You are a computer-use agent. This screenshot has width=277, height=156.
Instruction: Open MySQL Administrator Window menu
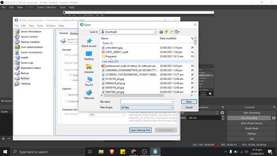pos(51,26)
